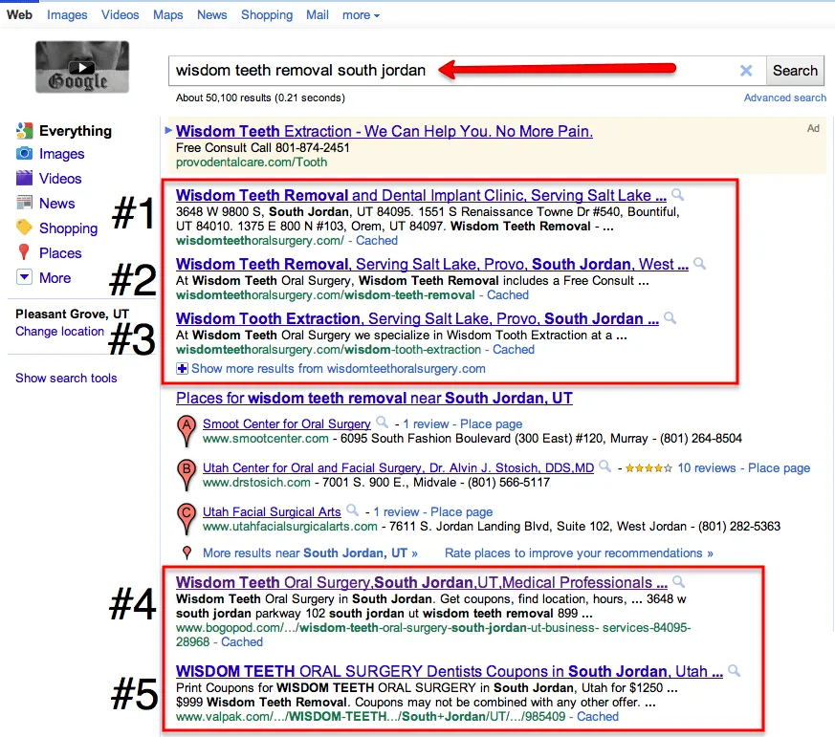Click the ad triangle marker beside Wisdom Teeth Extraction

click(x=168, y=130)
